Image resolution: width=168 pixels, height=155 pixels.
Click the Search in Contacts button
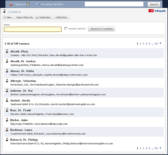tap(101, 29)
